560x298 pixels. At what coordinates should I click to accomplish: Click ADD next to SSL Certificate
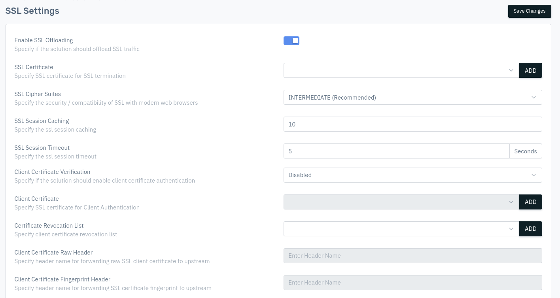coord(530,70)
